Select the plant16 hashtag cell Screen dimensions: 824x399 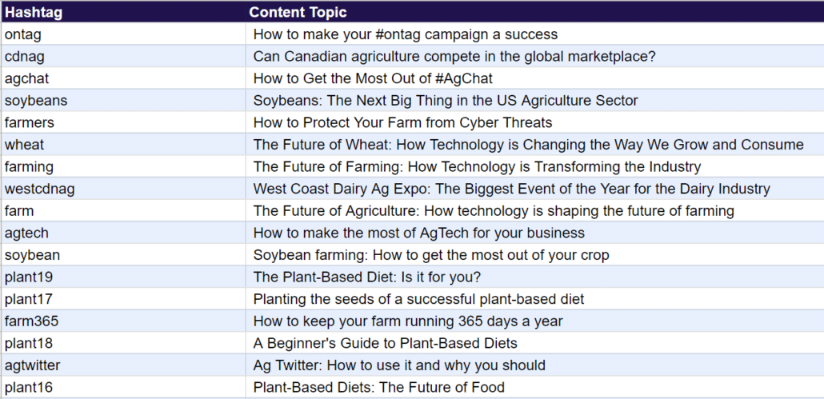point(123,388)
